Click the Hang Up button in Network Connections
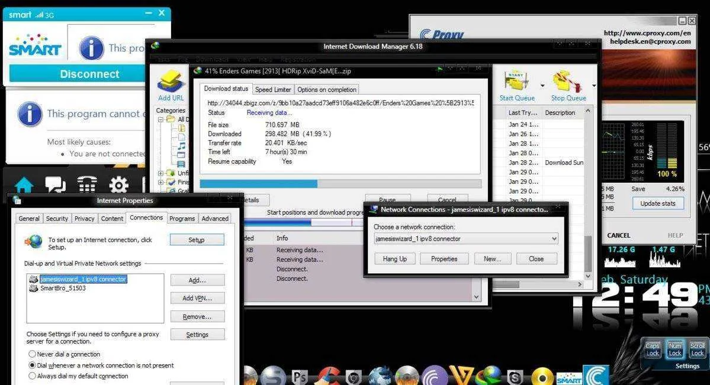710x385 pixels. [395, 259]
